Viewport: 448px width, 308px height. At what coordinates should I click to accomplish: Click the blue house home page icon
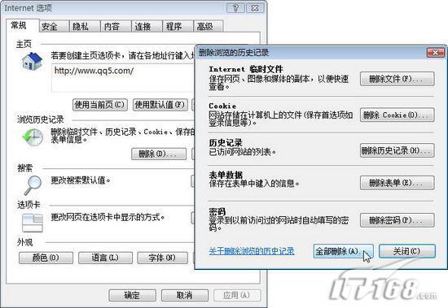[x=33, y=61]
